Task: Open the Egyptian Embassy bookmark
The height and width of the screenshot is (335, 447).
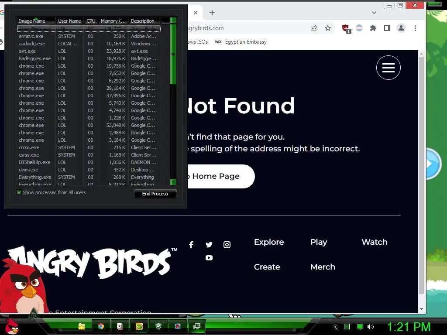Action: tap(241, 42)
